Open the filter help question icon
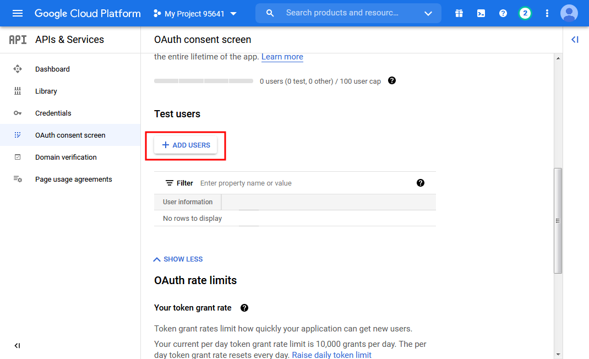This screenshot has height=359, width=589. pyautogui.click(x=421, y=183)
